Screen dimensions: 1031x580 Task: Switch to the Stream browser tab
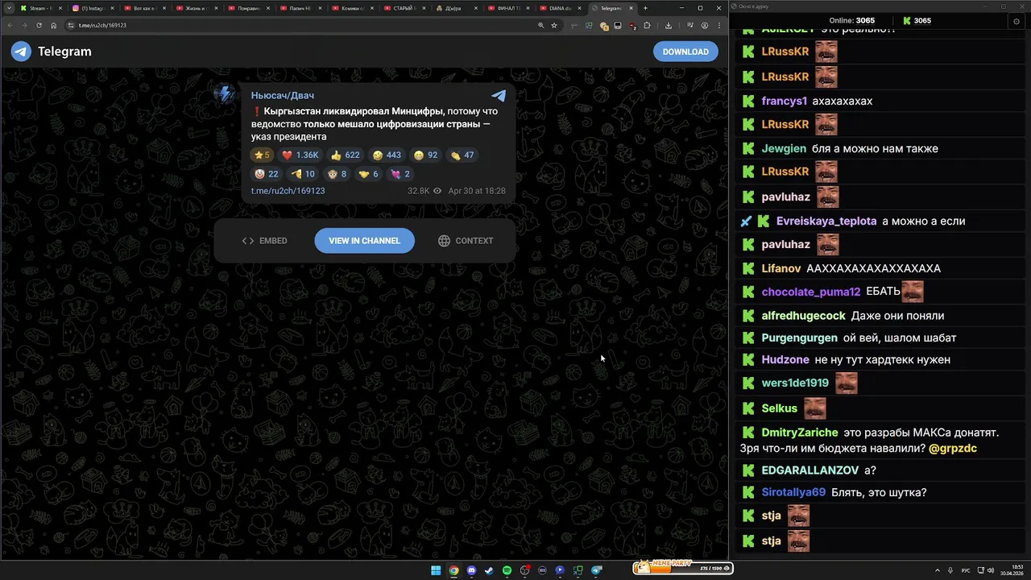[x=39, y=8]
